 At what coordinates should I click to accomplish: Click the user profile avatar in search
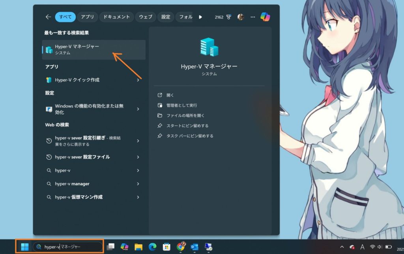tap(240, 17)
